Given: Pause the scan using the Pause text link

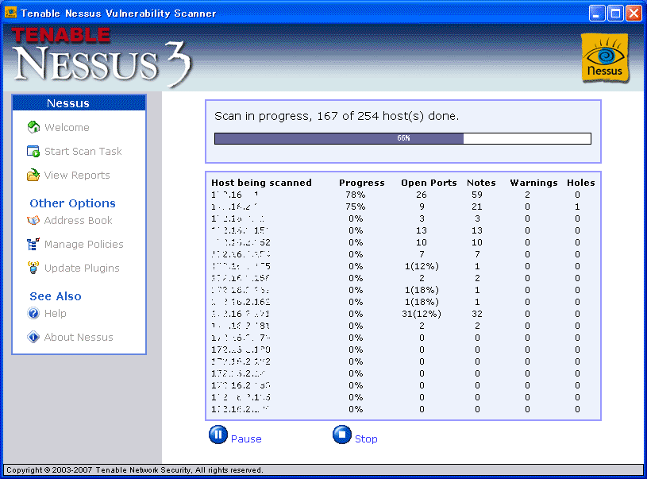Looking at the screenshot, I should tap(246, 439).
